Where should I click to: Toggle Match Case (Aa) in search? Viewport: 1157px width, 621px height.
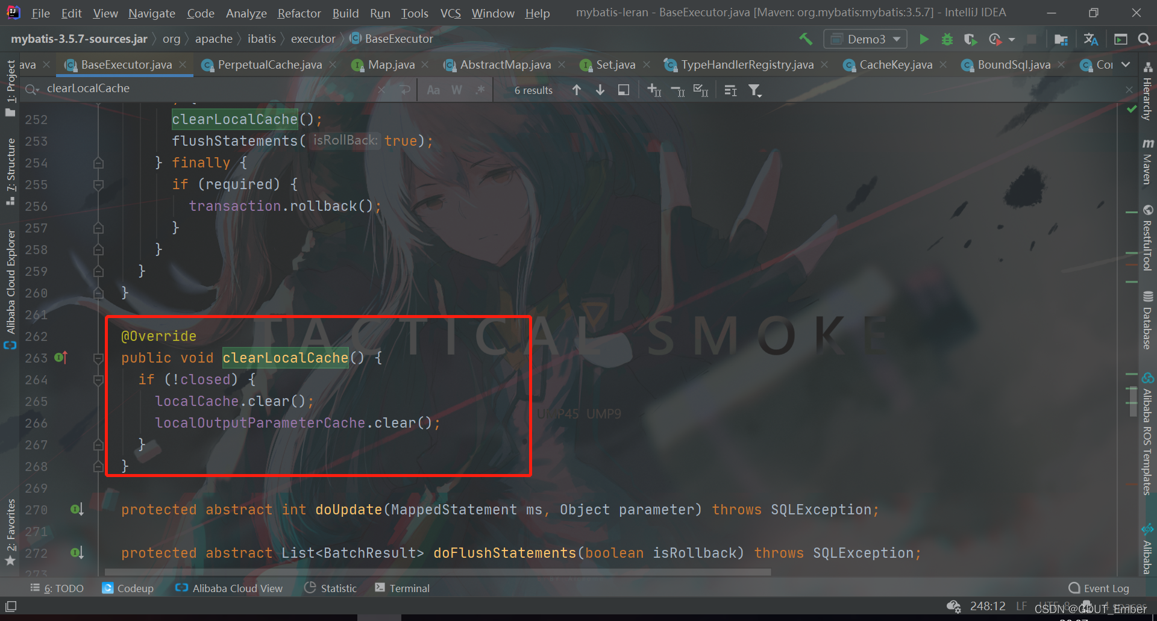[x=433, y=90]
